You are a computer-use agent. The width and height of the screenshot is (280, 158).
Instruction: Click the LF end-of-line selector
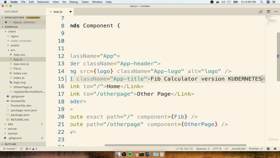[x=226, y=149]
